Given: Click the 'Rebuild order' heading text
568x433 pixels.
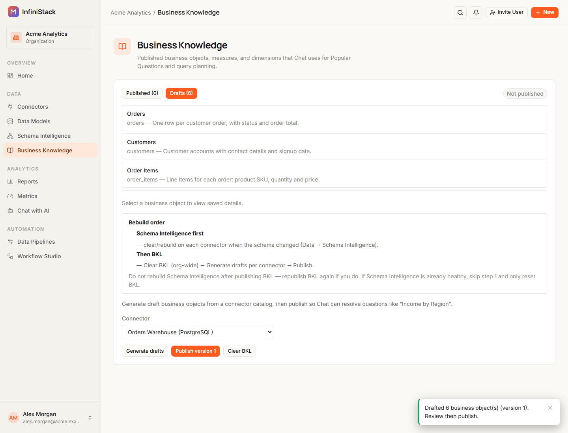Looking at the screenshot, I should (147, 222).
